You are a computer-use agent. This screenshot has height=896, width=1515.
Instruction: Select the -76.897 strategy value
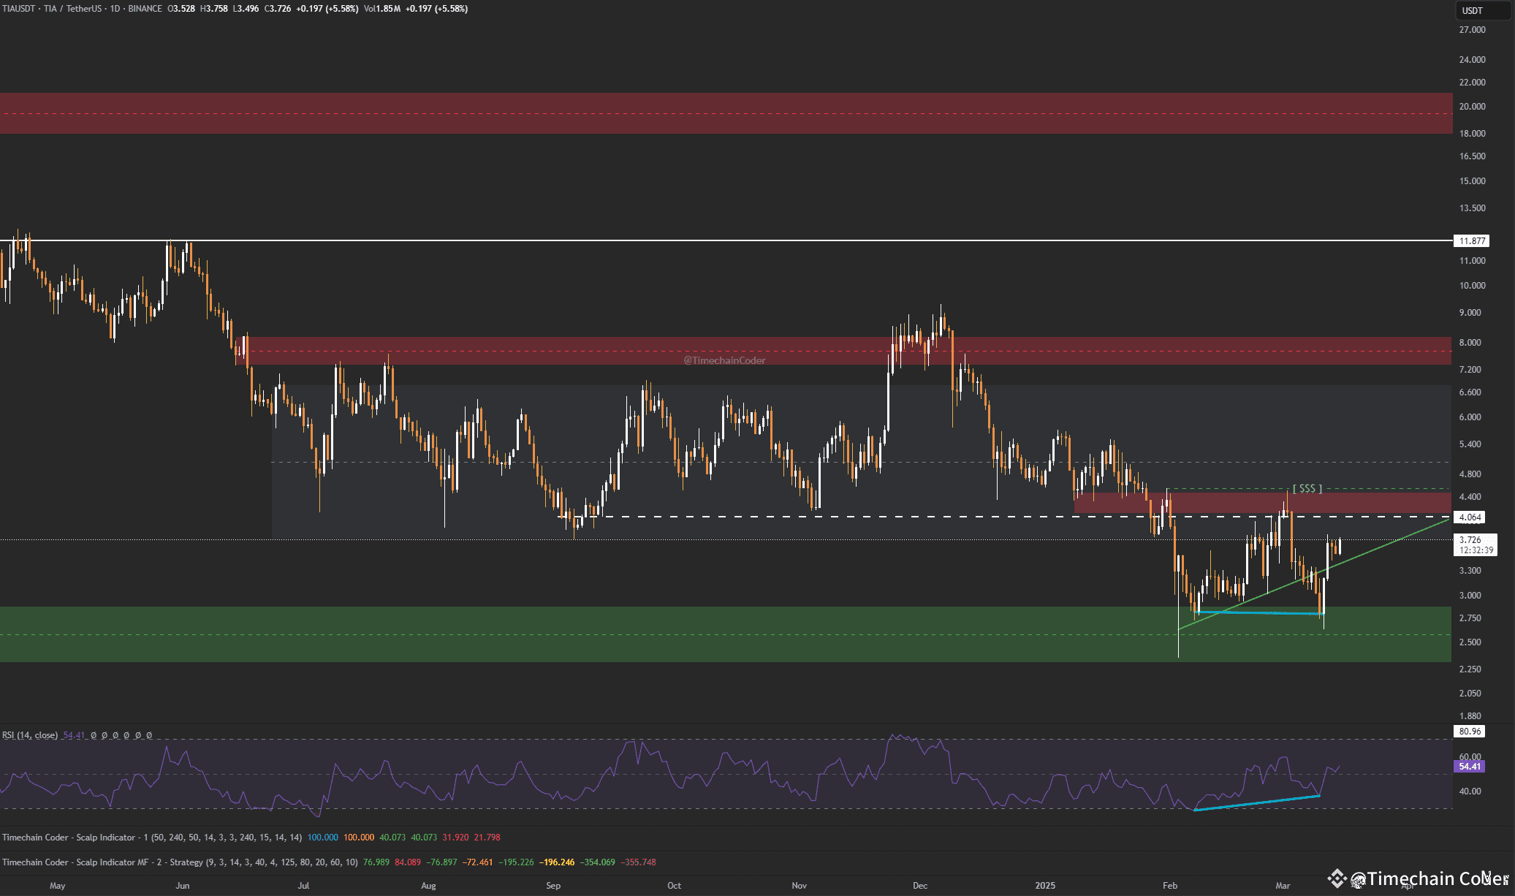tap(441, 862)
